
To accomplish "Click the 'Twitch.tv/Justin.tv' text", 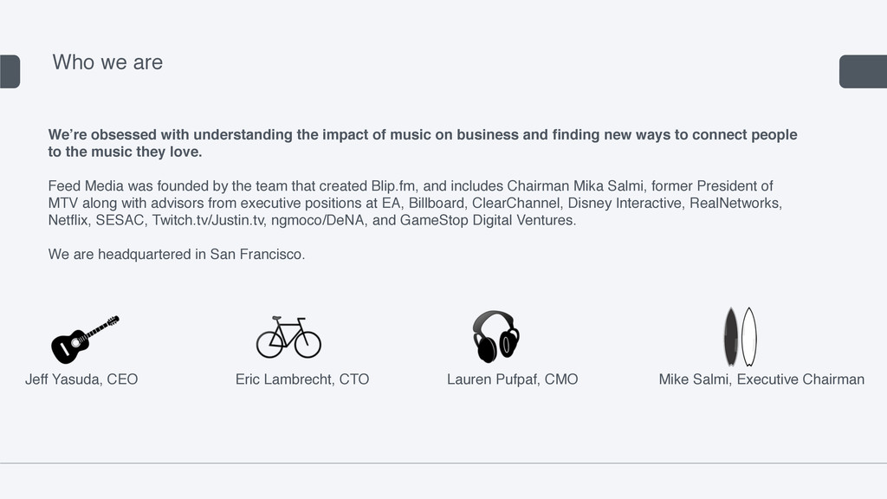I will (x=208, y=220).
